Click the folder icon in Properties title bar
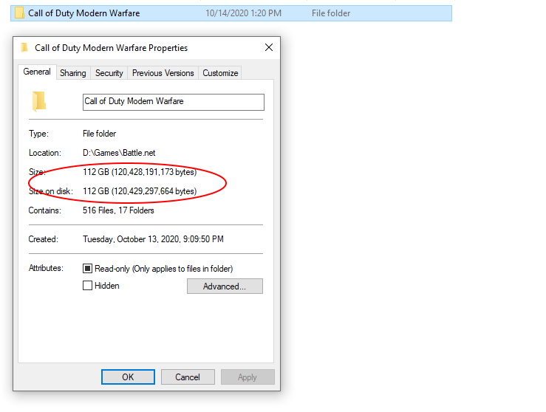Image resolution: width=546 pixels, height=412 pixels. [x=24, y=48]
